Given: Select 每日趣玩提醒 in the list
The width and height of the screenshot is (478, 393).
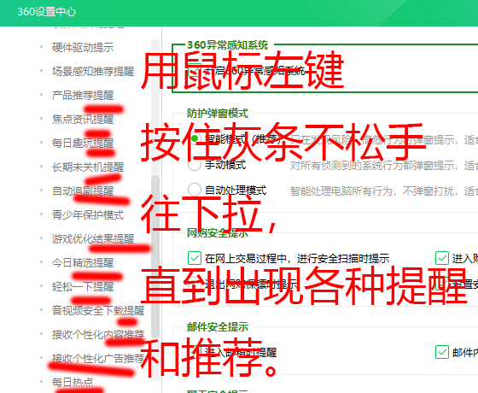Looking at the screenshot, I should (83, 143).
